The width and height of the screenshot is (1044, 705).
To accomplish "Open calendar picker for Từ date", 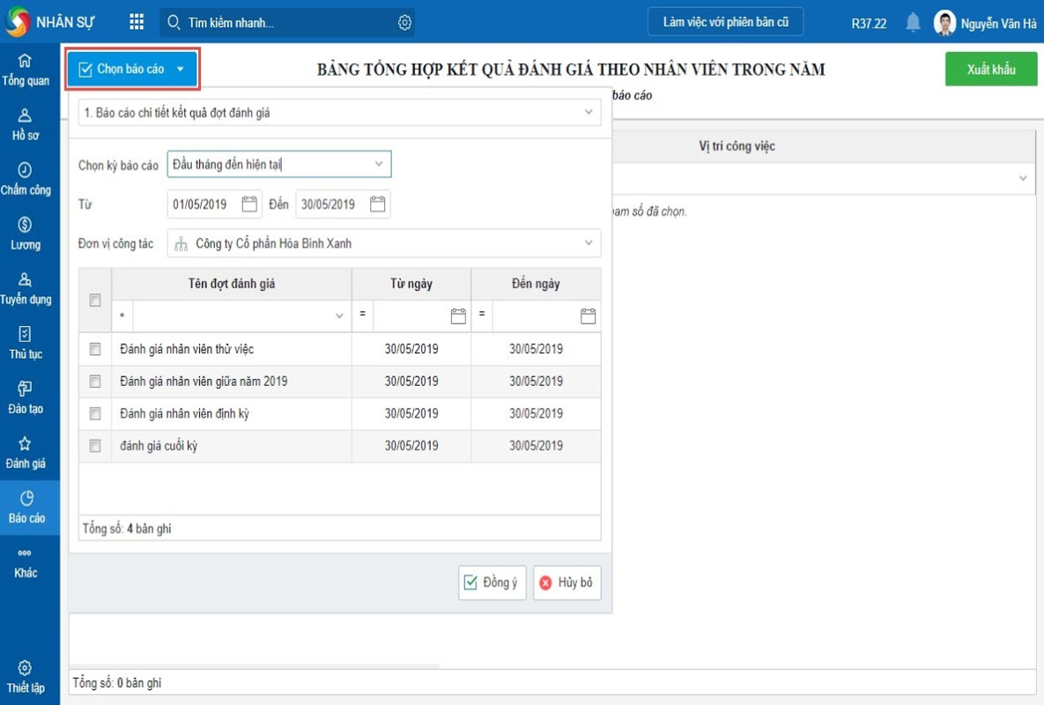I will tap(249, 204).
